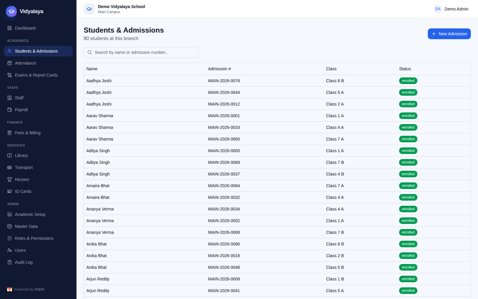Click the Academic Setup layers icon
This screenshot has height=299, width=478.
click(x=10, y=214)
